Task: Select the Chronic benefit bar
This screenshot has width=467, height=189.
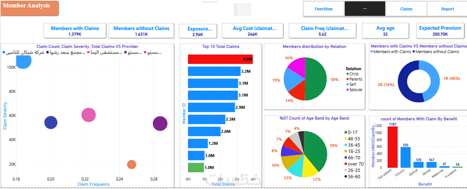Action: point(406,157)
